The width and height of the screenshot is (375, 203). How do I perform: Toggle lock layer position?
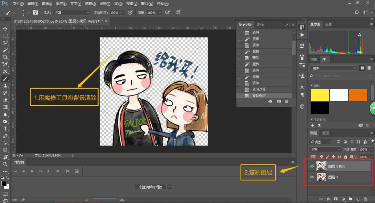[x=333, y=157]
